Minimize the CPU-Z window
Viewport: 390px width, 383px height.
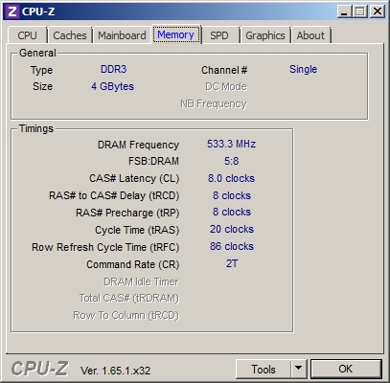344,11
